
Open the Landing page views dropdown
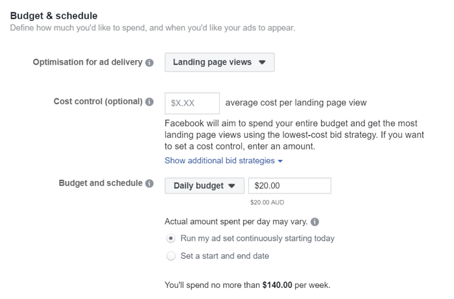pyautogui.click(x=219, y=63)
